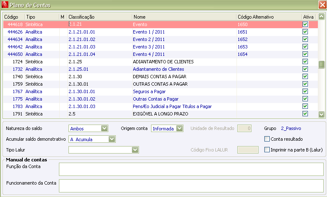This screenshot has height=197, width=327.
Task: Click the scroll down arrow of the accounts list
Action: 321,114
